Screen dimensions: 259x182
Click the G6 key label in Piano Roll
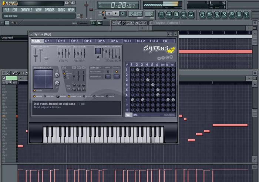(4, 116)
